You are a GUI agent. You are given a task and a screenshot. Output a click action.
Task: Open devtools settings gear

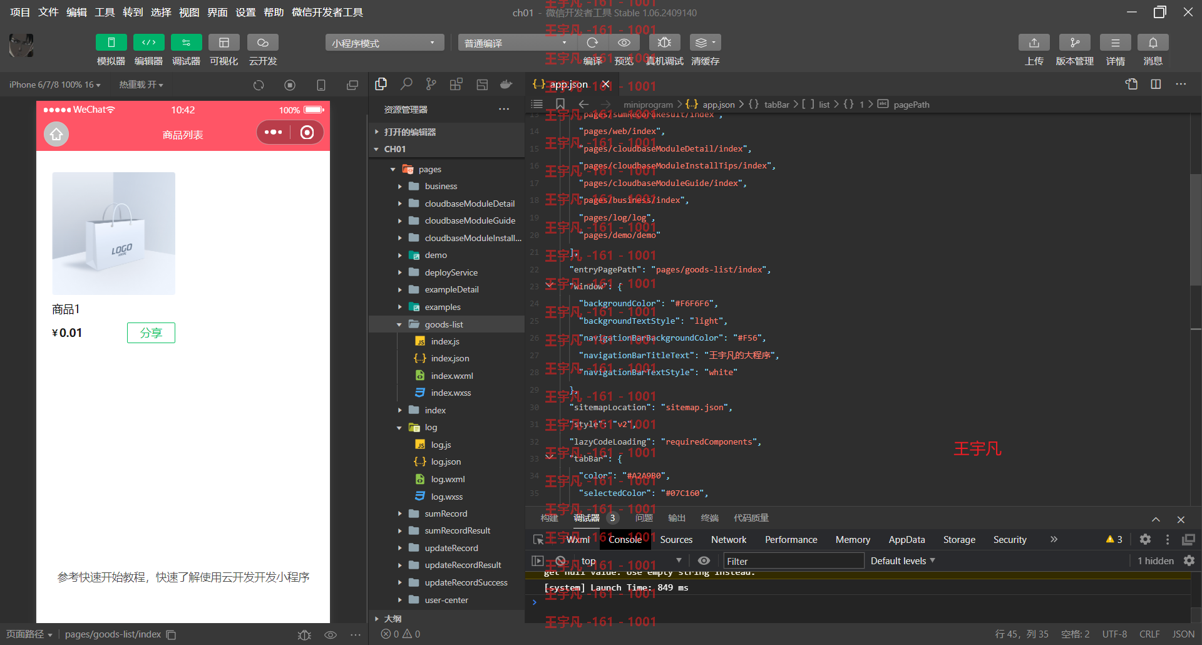click(x=1145, y=539)
